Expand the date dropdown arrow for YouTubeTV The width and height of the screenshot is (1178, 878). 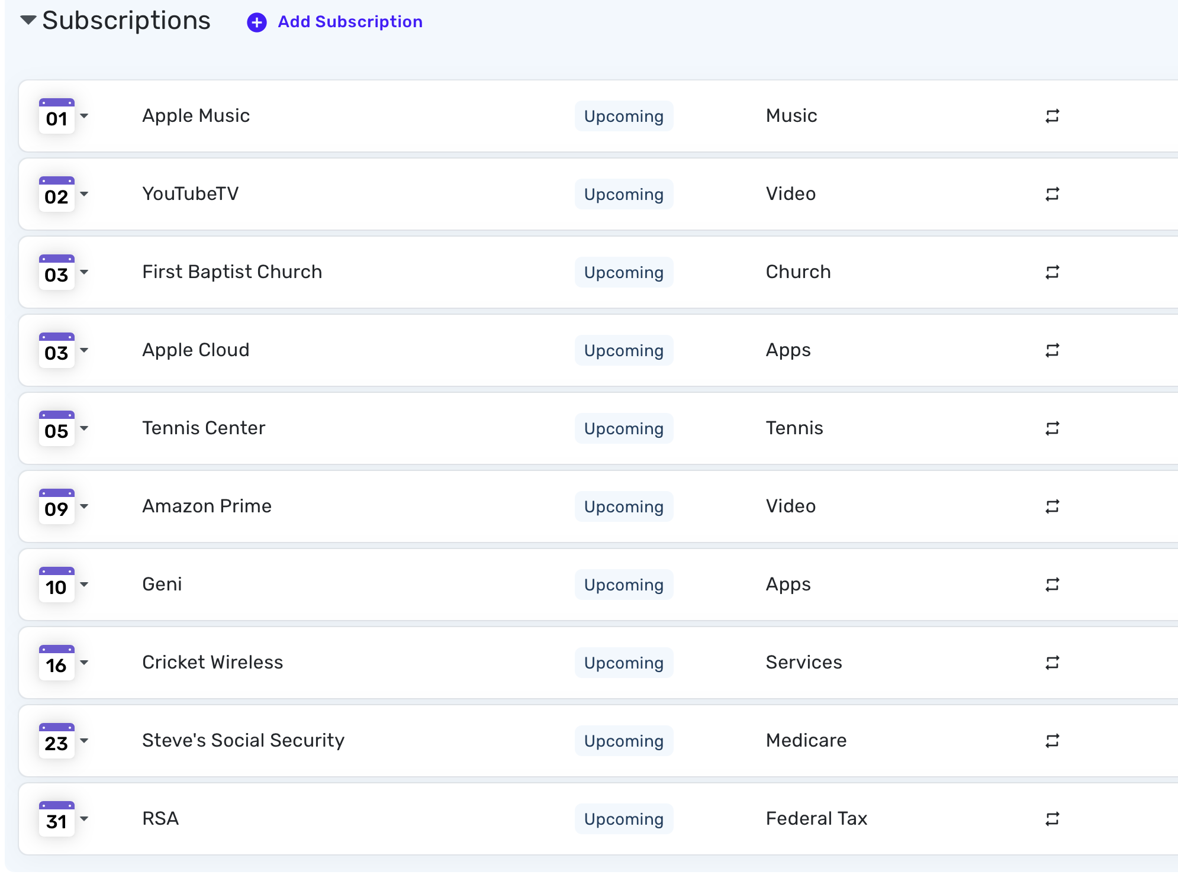tap(84, 194)
